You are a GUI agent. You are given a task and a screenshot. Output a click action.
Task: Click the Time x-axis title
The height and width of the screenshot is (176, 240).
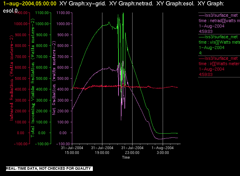[x=126, y=157]
